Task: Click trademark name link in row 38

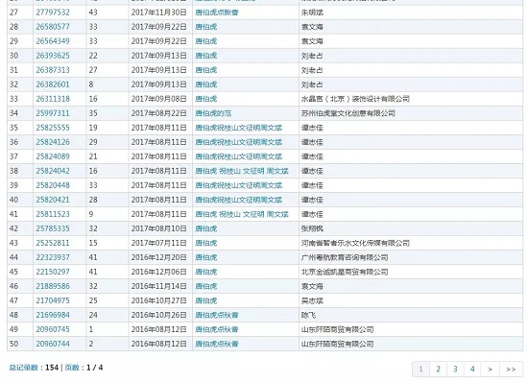Action: [241, 171]
